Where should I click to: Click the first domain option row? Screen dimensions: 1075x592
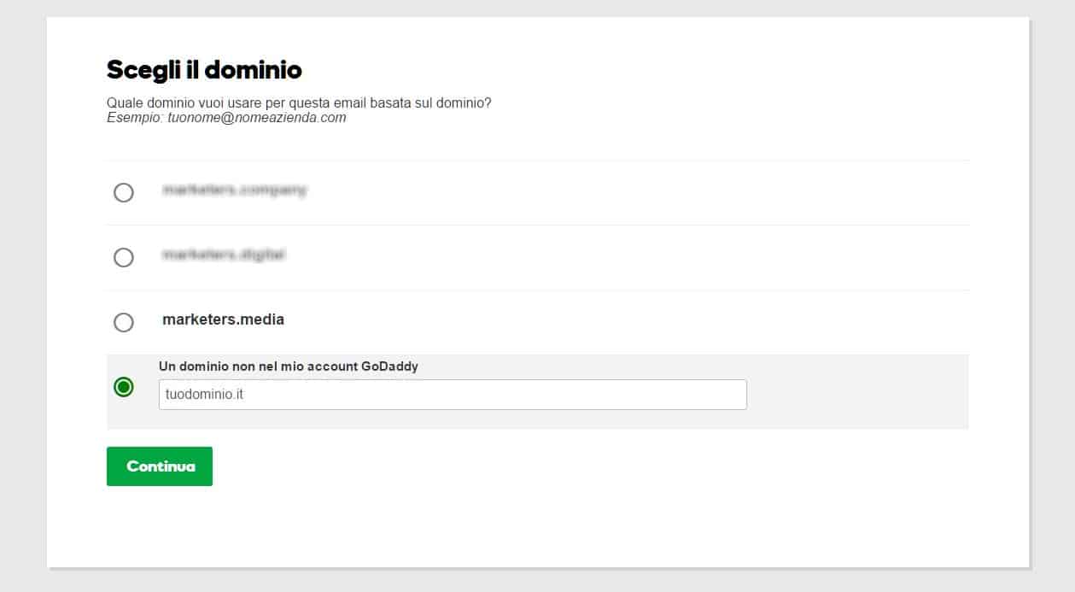538,192
